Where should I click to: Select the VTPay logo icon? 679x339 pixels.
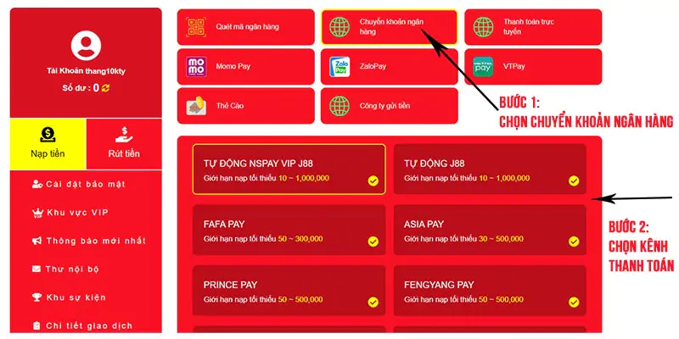pyautogui.click(x=483, y=67)
